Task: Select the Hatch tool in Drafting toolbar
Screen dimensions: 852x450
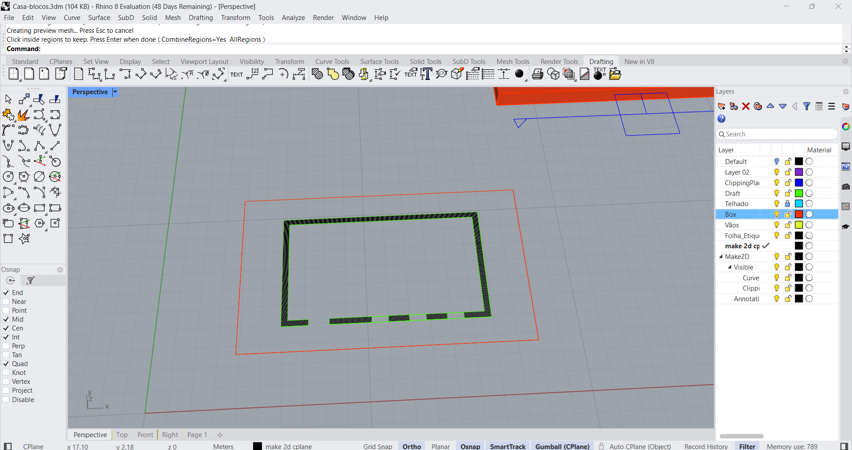Action: pyautogui.click(x=317, y=74)
